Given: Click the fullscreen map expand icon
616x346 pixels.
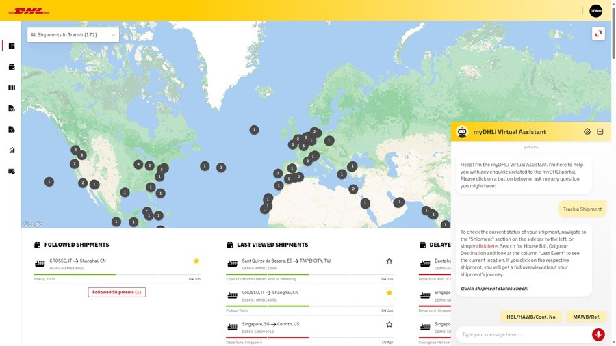Looking at the screenshot, I should pos(598,34).
